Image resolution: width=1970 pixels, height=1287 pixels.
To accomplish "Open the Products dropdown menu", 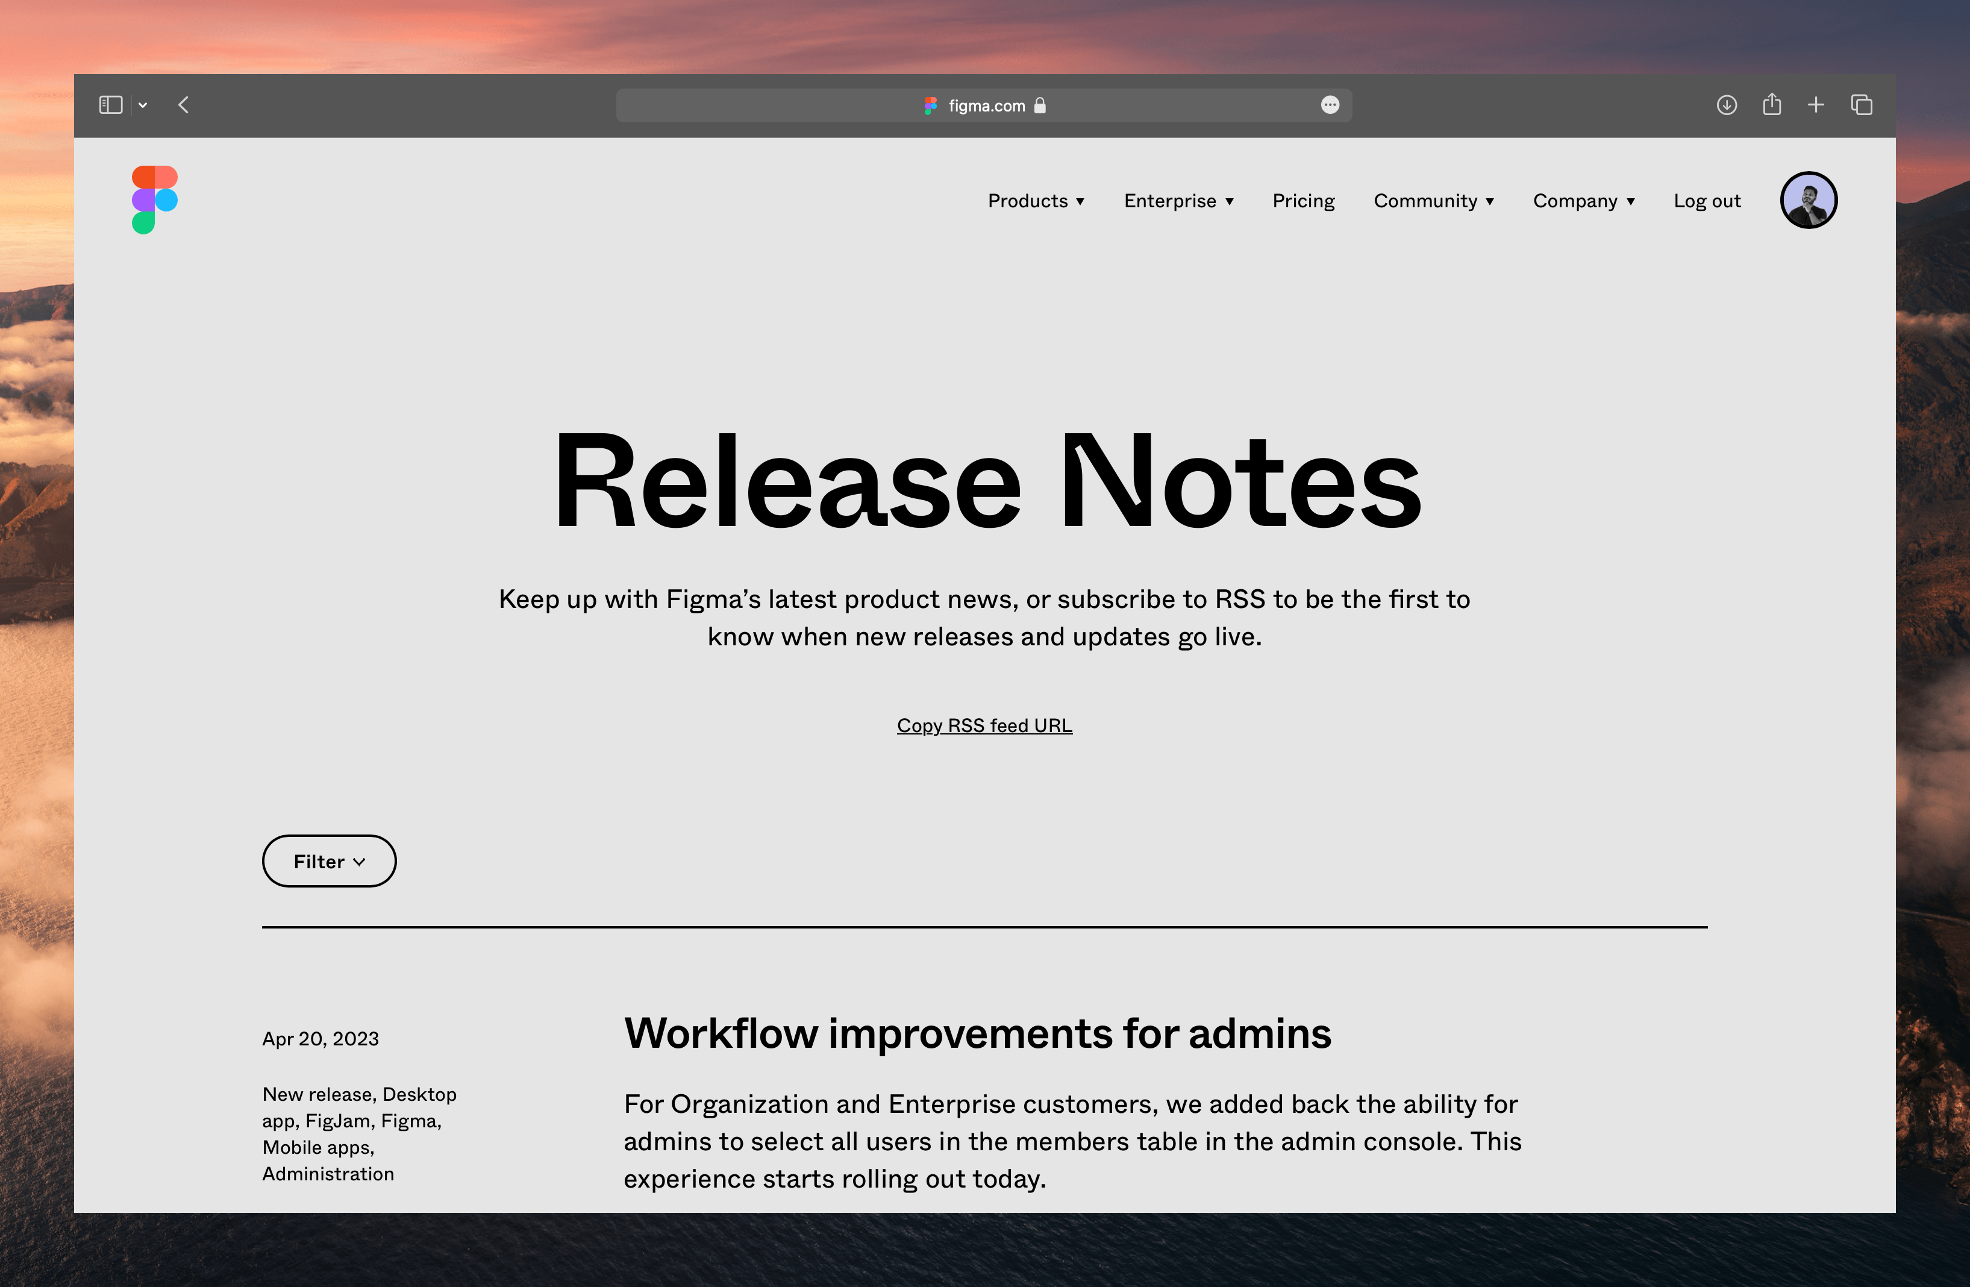I will coord(1035,199).
